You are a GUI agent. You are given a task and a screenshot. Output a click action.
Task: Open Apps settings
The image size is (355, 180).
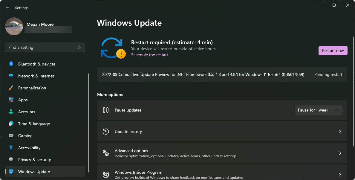45,100
